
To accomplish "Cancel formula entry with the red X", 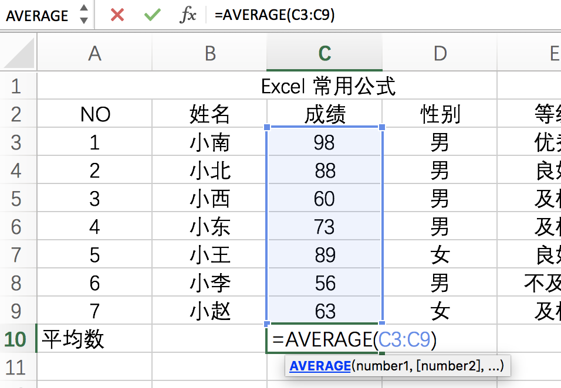I will tap(117, 15).
